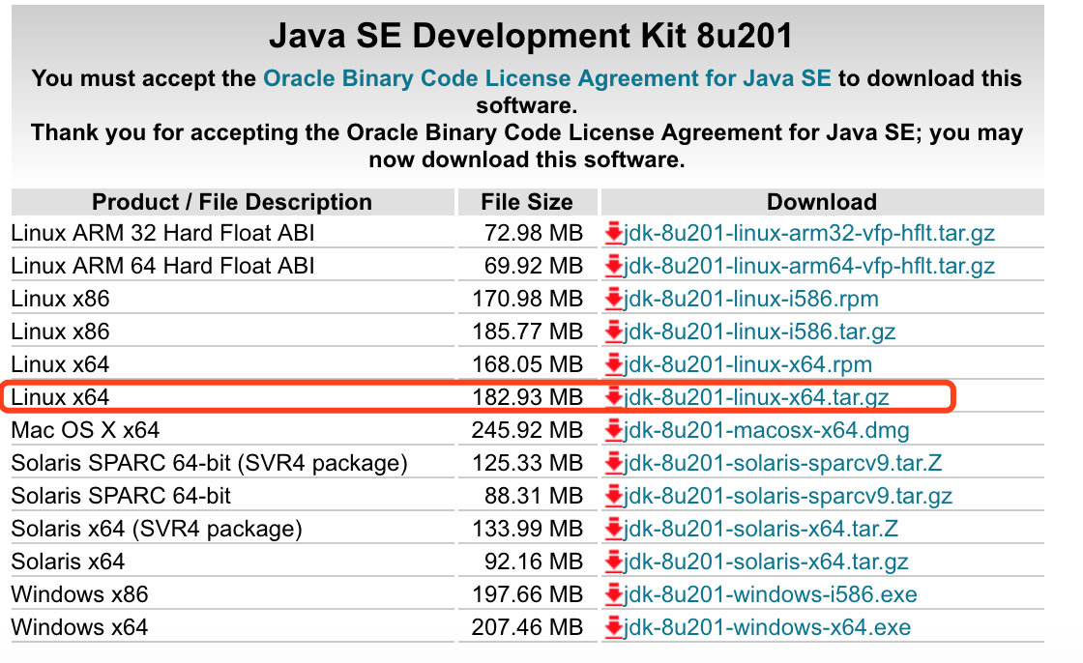This screenshot has width=1083, height=663.
Task: Select the Linux ARM 64 Hard Float ABI description
Action: [163, 266]
